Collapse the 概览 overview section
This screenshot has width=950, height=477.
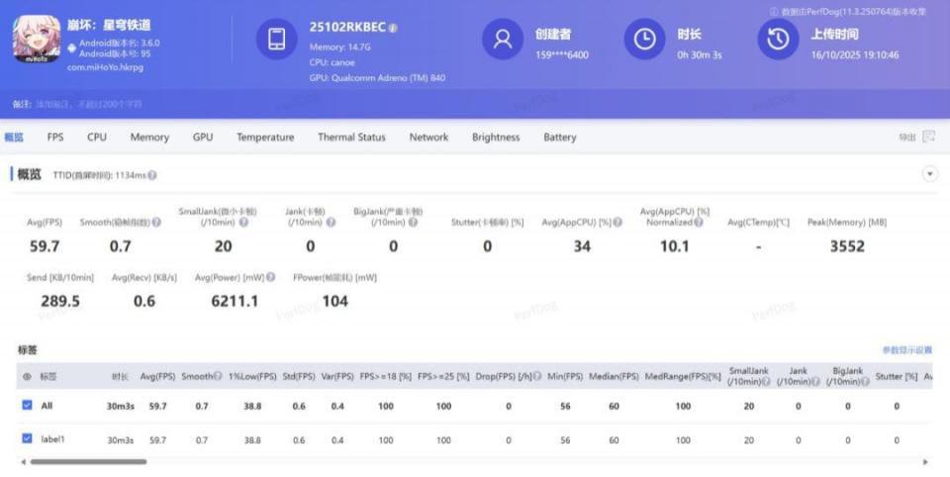(929, 174)
